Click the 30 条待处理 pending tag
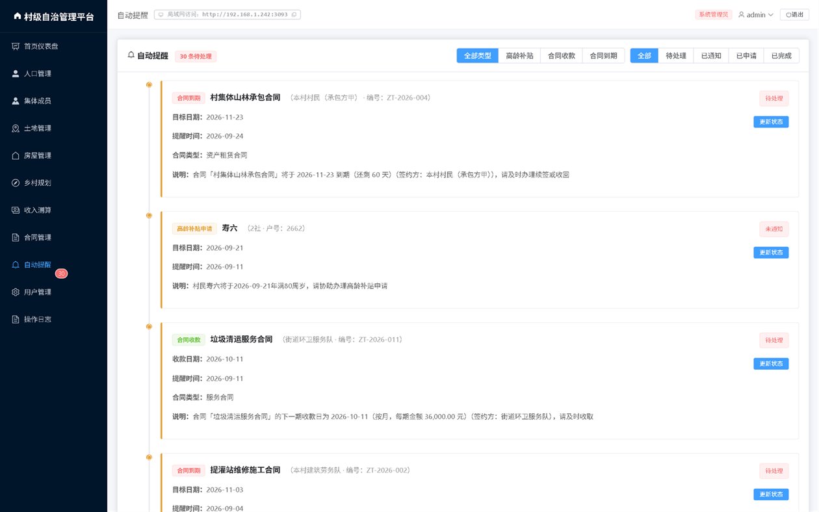 [x=196, y=57]
